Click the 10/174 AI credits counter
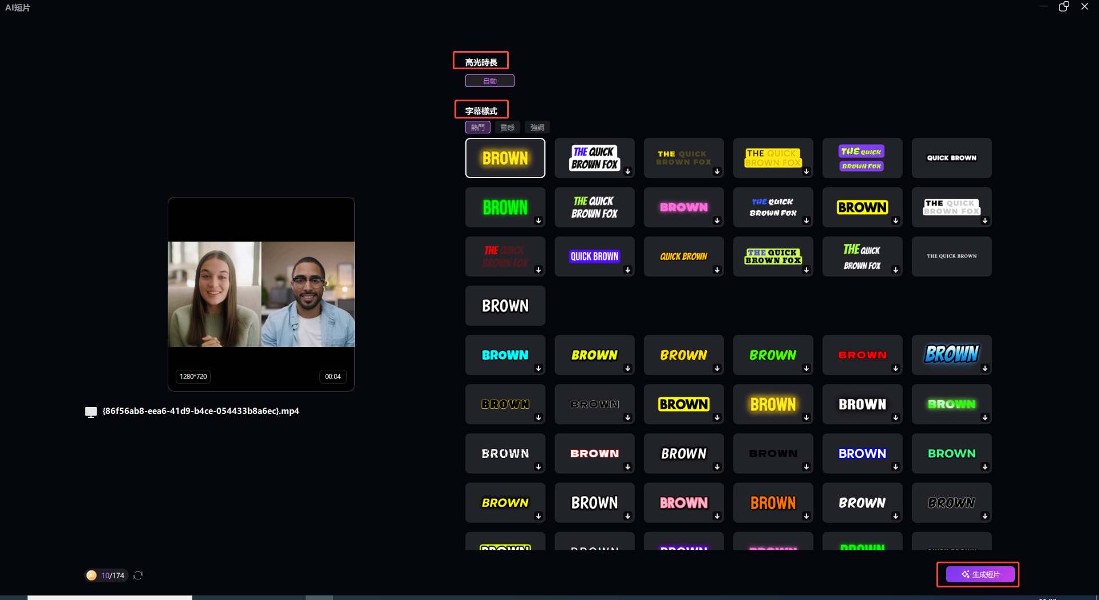This screenshot has width=1099, height=600. point(112,575)
